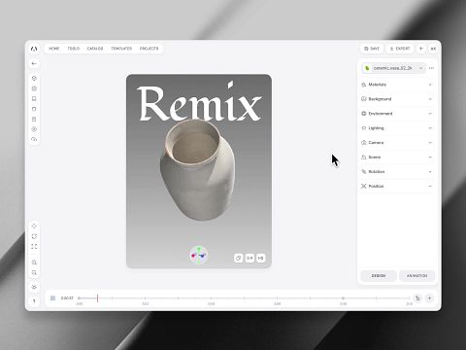The height and width of the screenshot is (350, 466).
Task: Select the ceramic vase model in the canvas
Action: 197,170
